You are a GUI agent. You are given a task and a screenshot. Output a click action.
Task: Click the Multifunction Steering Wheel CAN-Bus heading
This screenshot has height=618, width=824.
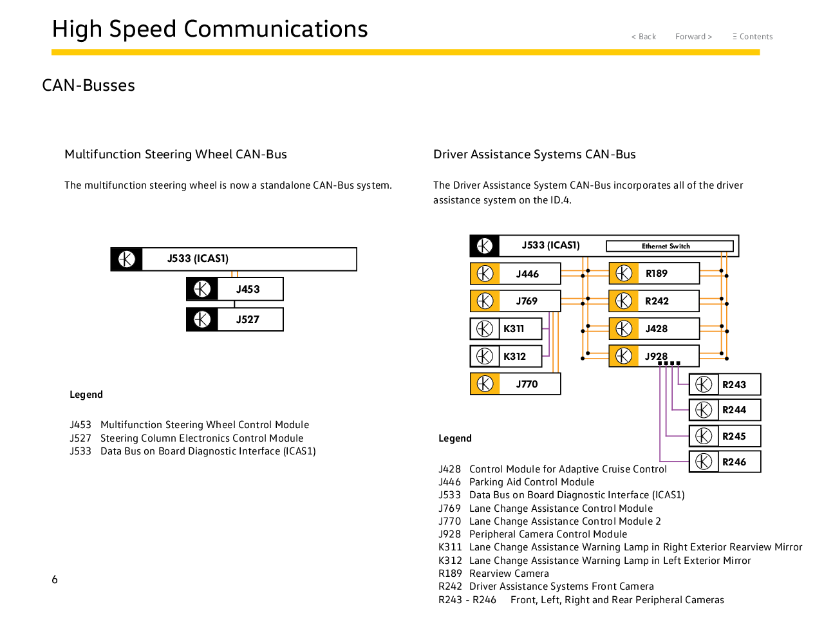pyautogui.click(x=175, y=154)
